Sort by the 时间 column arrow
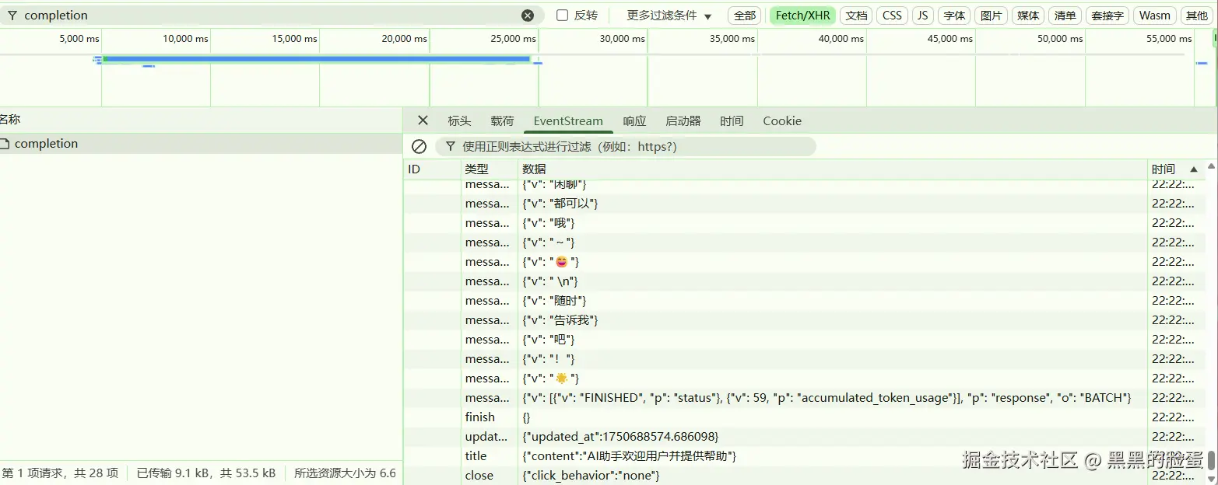Screen dimensions: 1218x485 (1193, 169)
